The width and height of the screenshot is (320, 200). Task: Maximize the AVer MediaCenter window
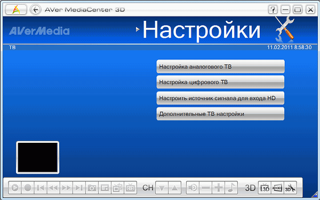click(x=298, y=10)
